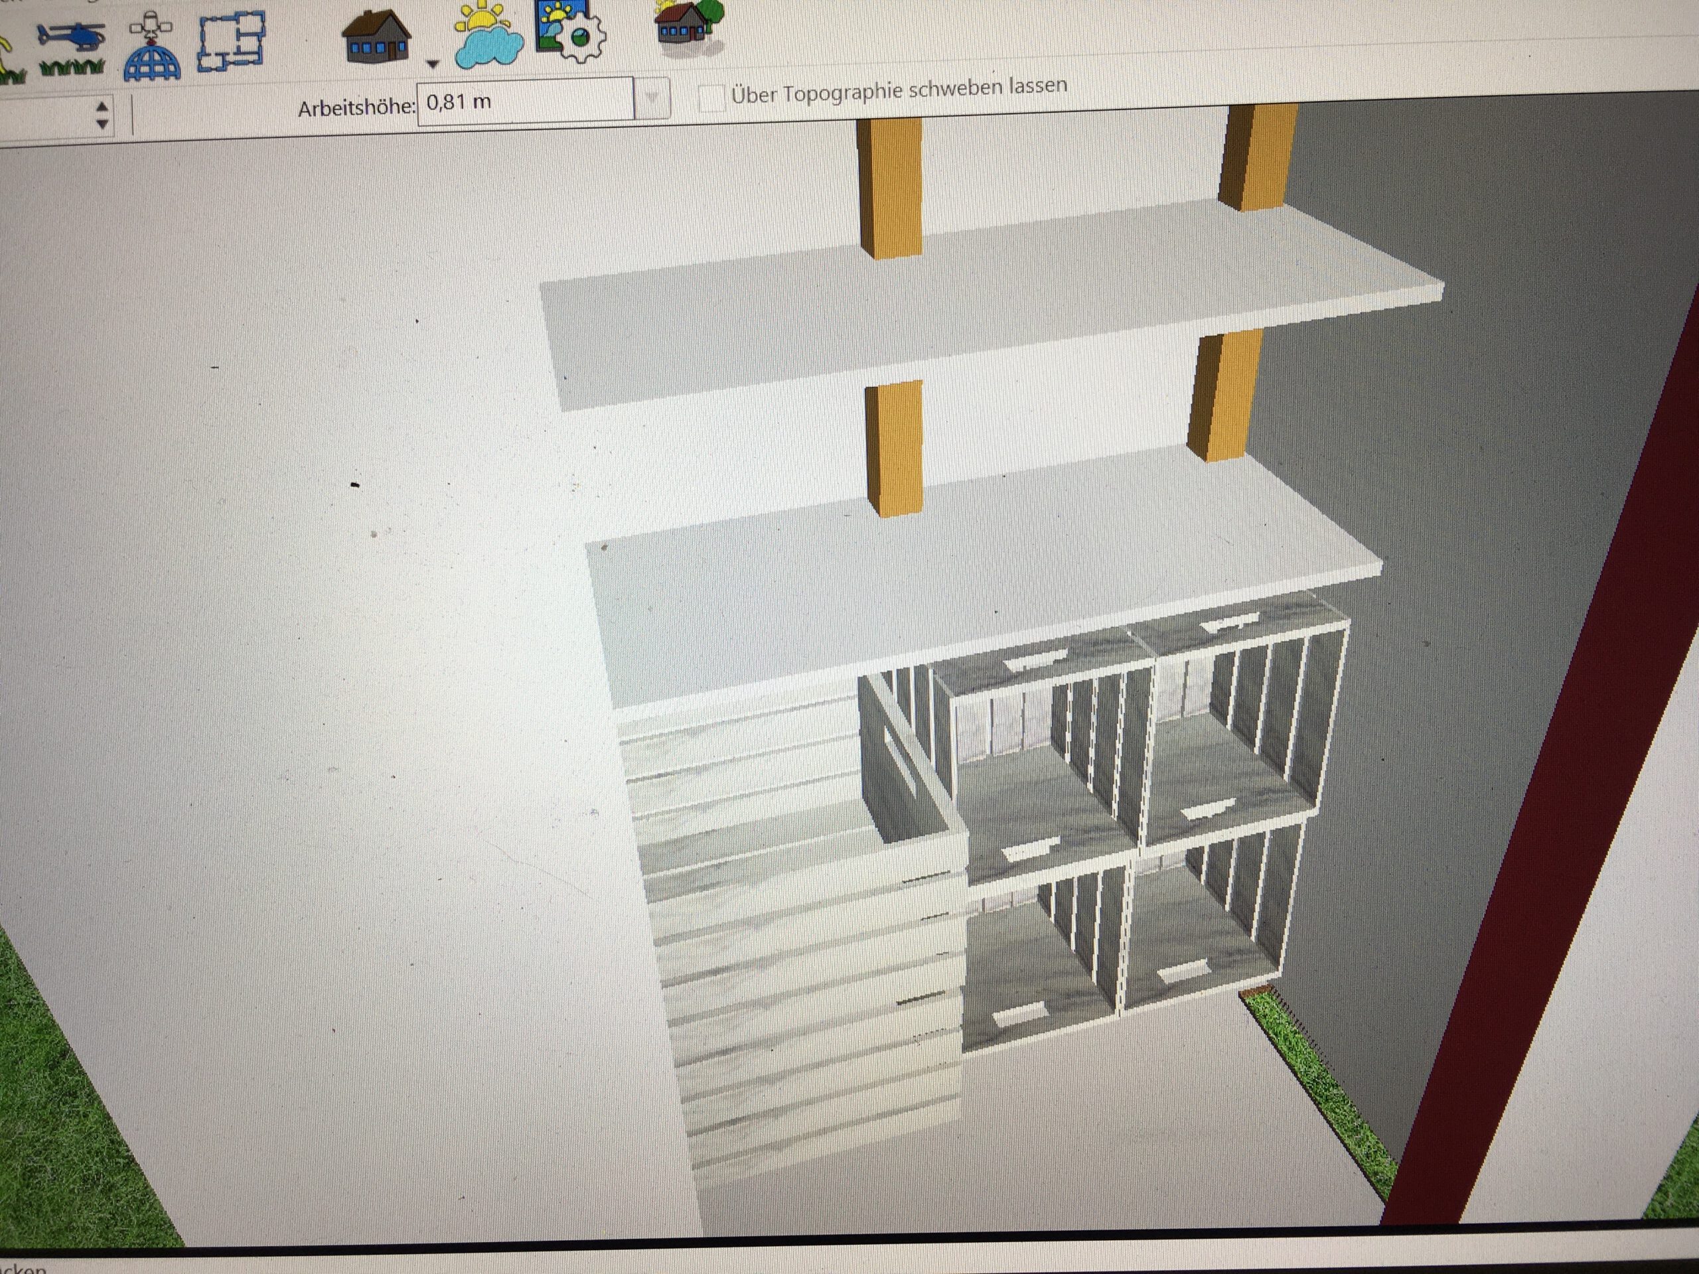Select the orange post between the shelves
Screen dimensions: 1699x1274
(x=894, y=449)
